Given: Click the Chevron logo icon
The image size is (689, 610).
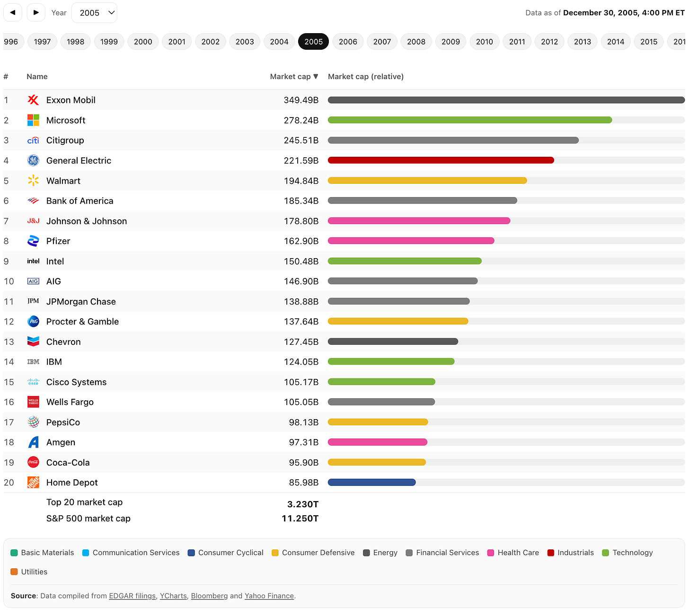Looking at the screenshot, I should (x=33, y=341).
